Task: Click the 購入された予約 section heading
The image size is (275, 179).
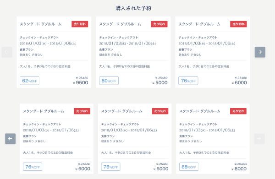Action: pos(133,8)
